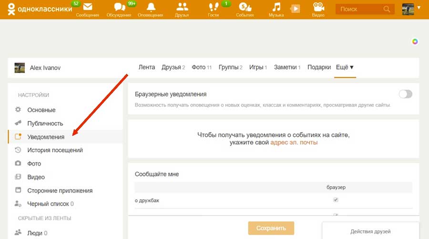This screenshot has height=239, width=429.
Task: Open Оповещения bell icon
Action: [151, 7]
